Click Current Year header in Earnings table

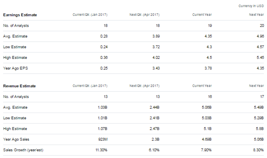[x=202, y=15]
